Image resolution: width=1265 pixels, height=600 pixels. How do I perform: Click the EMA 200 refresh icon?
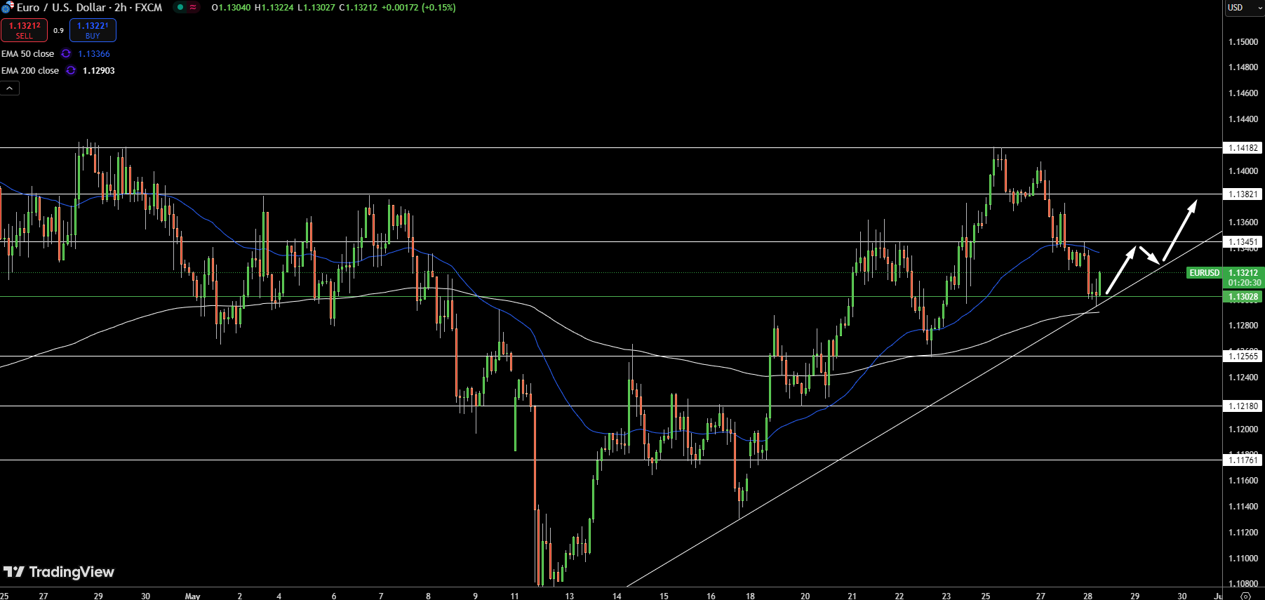[x=71, y=71]
